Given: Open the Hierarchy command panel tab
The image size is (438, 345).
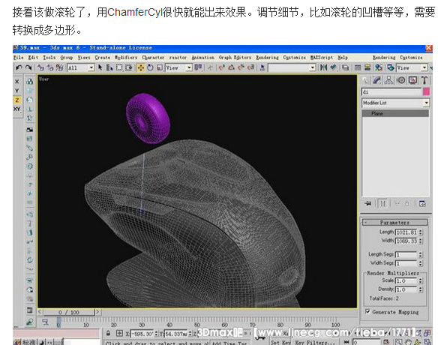Looking at the screenshot, I should [x=388, y=80].
